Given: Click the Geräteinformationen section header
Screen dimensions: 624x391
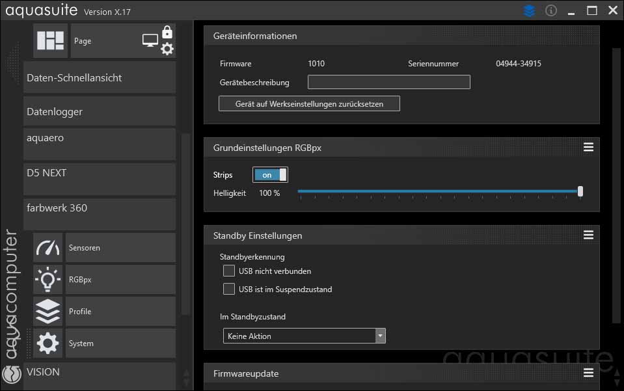Looking at the screenshot, I should (x=401, y=36).
